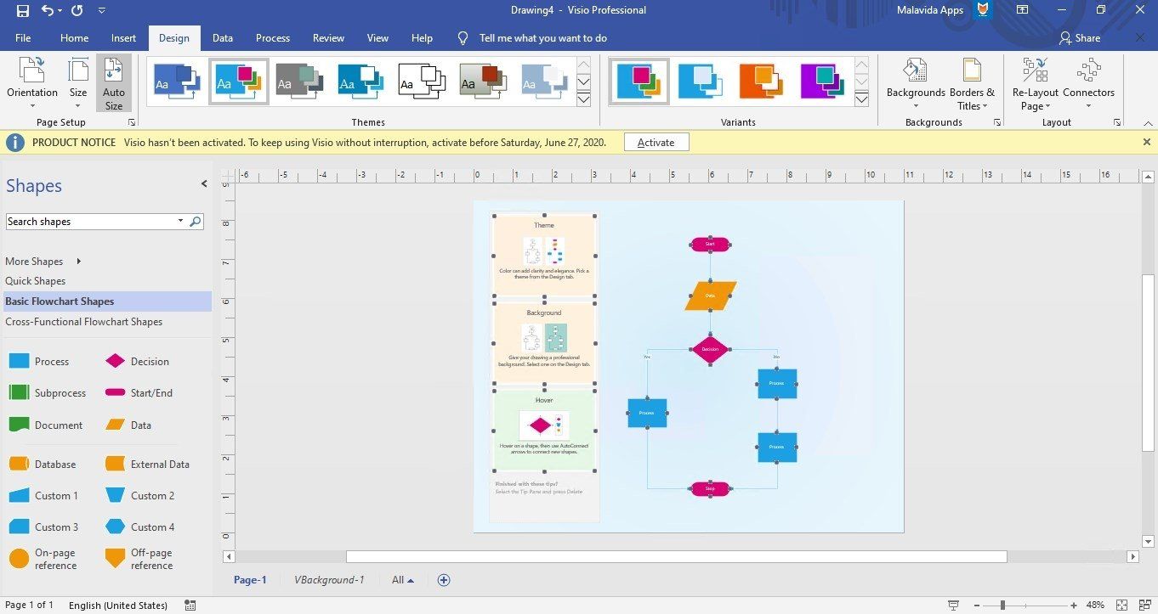Viewport: 1158px width, 614px height.
Task: Click inside the Search shapes field
Action: coord(94,221)
